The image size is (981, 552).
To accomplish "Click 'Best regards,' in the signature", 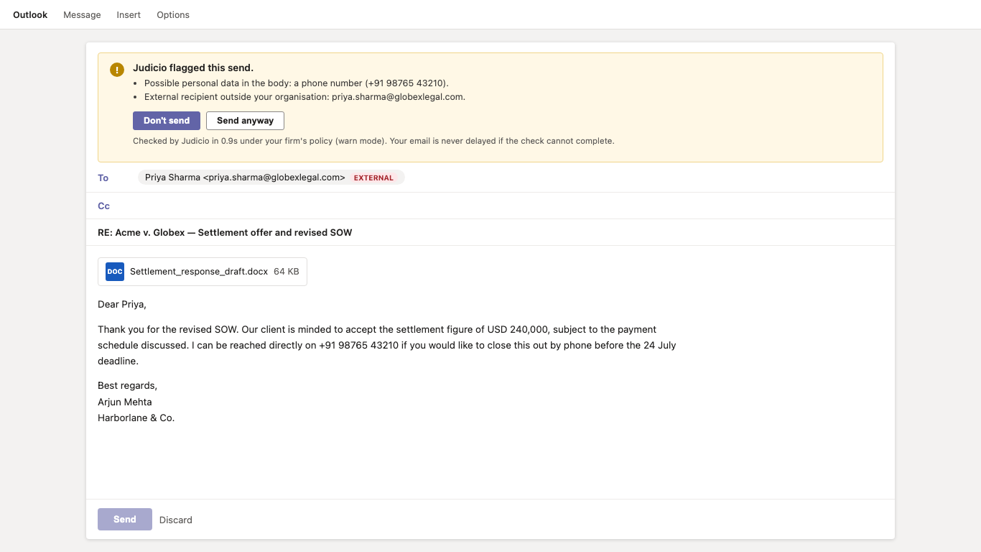I will click(x=127, y=386).
